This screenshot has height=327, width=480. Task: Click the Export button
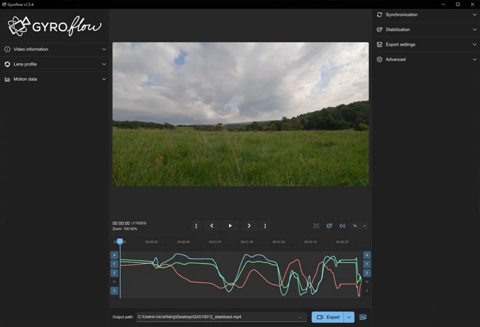click(x=328, y=317)
